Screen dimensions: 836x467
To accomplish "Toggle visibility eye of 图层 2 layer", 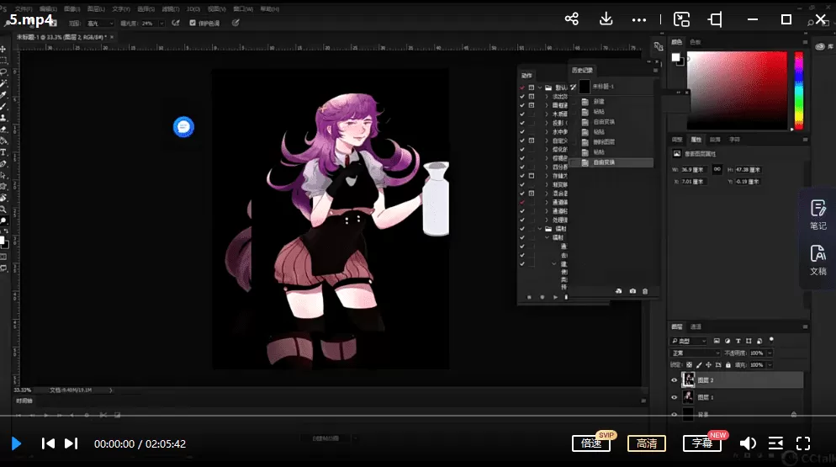I will [674, 380].
